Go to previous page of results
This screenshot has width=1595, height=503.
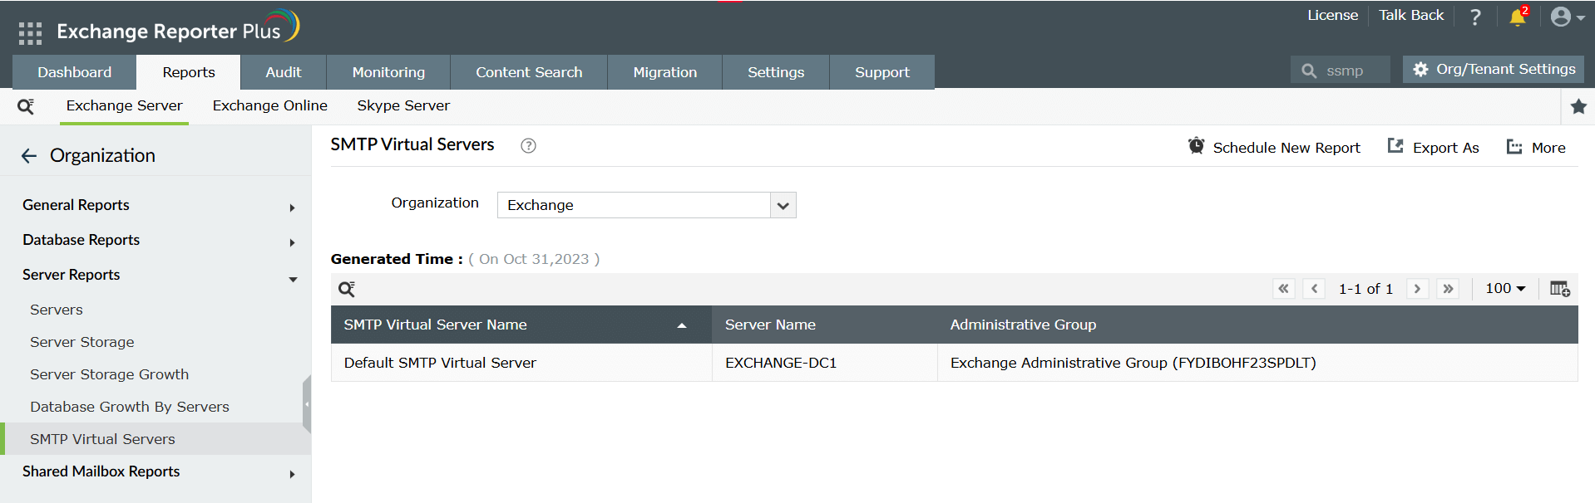[1314, 289]
